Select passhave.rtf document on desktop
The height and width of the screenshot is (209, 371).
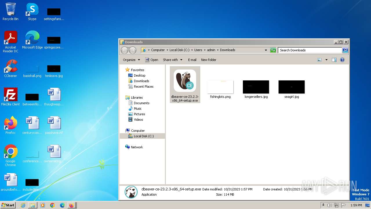(54, 125)
